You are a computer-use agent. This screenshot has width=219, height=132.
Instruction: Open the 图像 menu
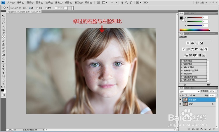[30, 3]
